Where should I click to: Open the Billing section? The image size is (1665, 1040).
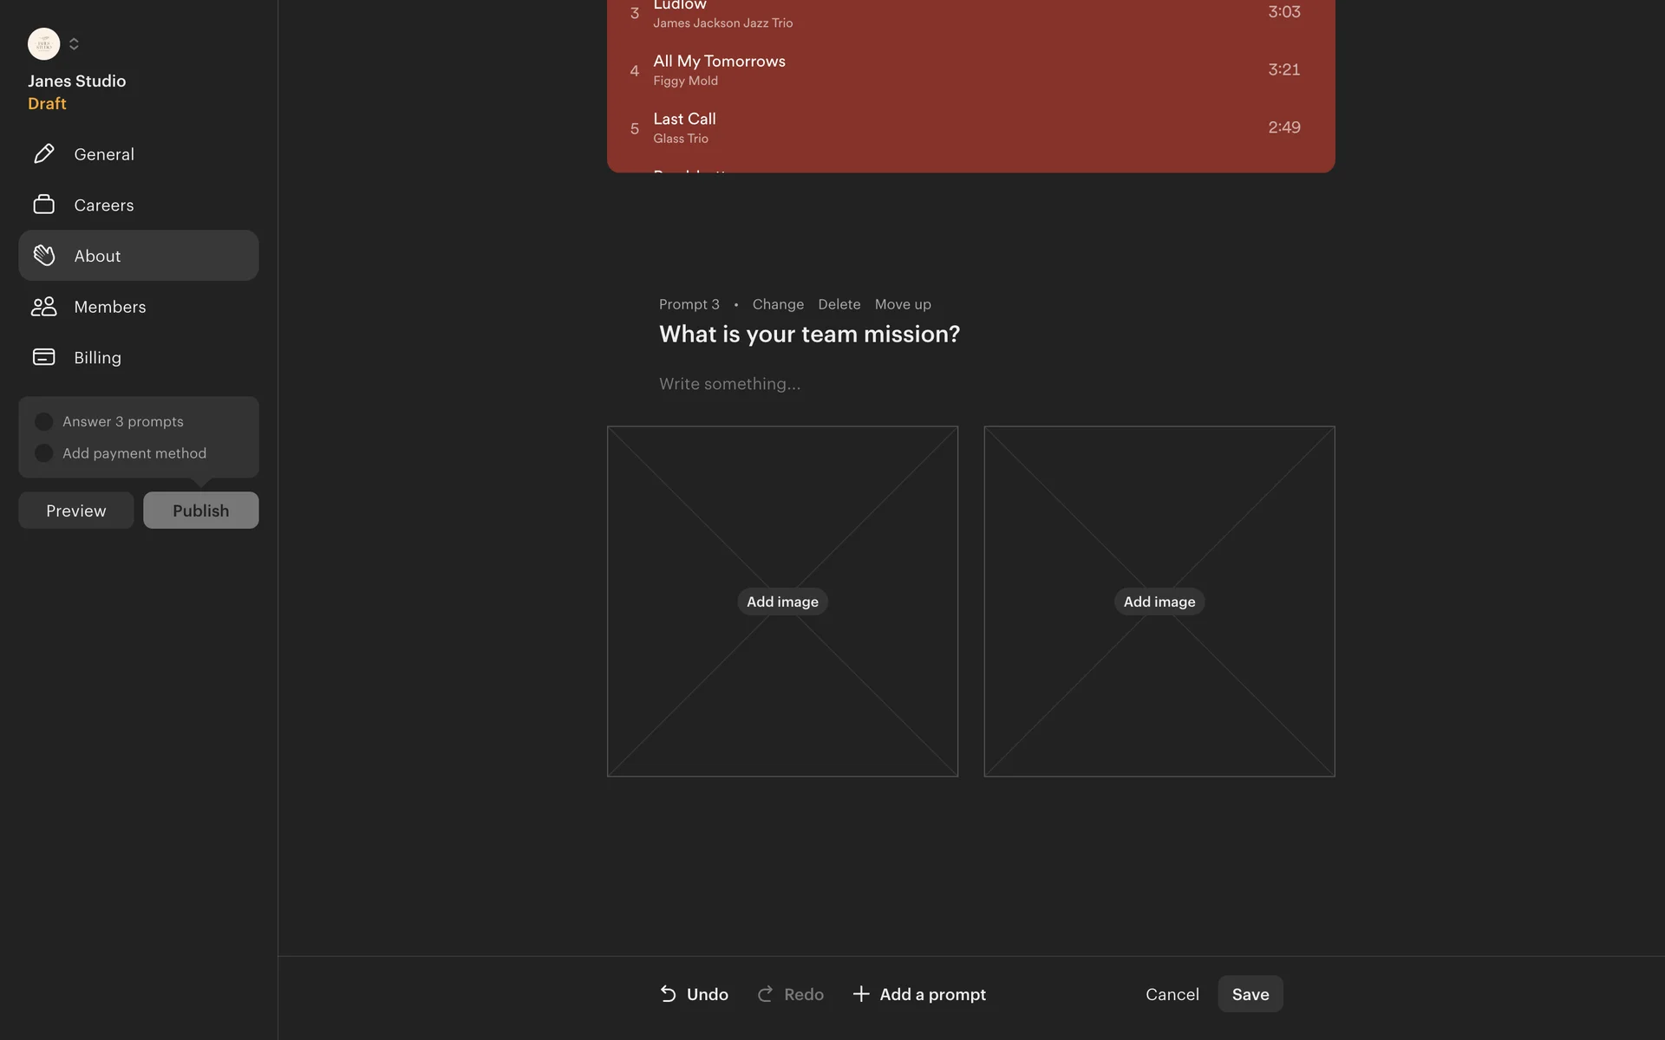tap(97, 358)
